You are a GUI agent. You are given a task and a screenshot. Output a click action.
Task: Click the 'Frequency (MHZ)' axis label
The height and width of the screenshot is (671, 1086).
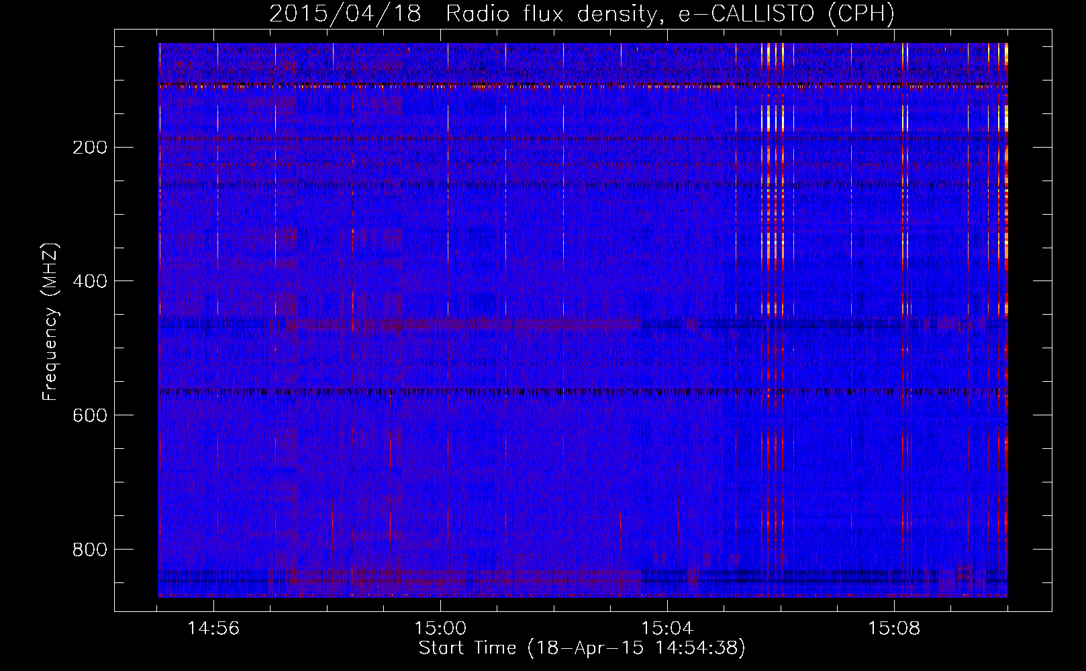click(50, 322)
